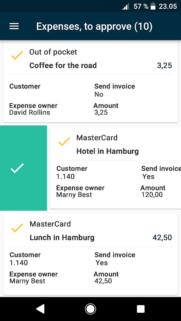The height and width of the screenshot is (321, 181).
Task: Toggle the yellow checkmark on Coffee for the road
Action: coord(17,55)
